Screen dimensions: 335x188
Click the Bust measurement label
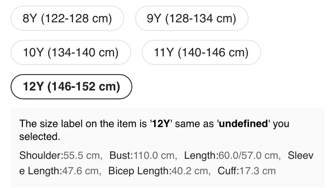(121, 155)
